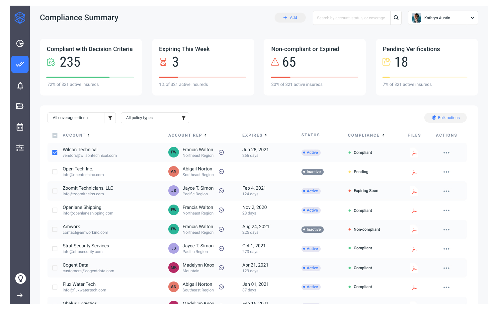Open PDF file for Cogent Data

[x=414, y=268]
